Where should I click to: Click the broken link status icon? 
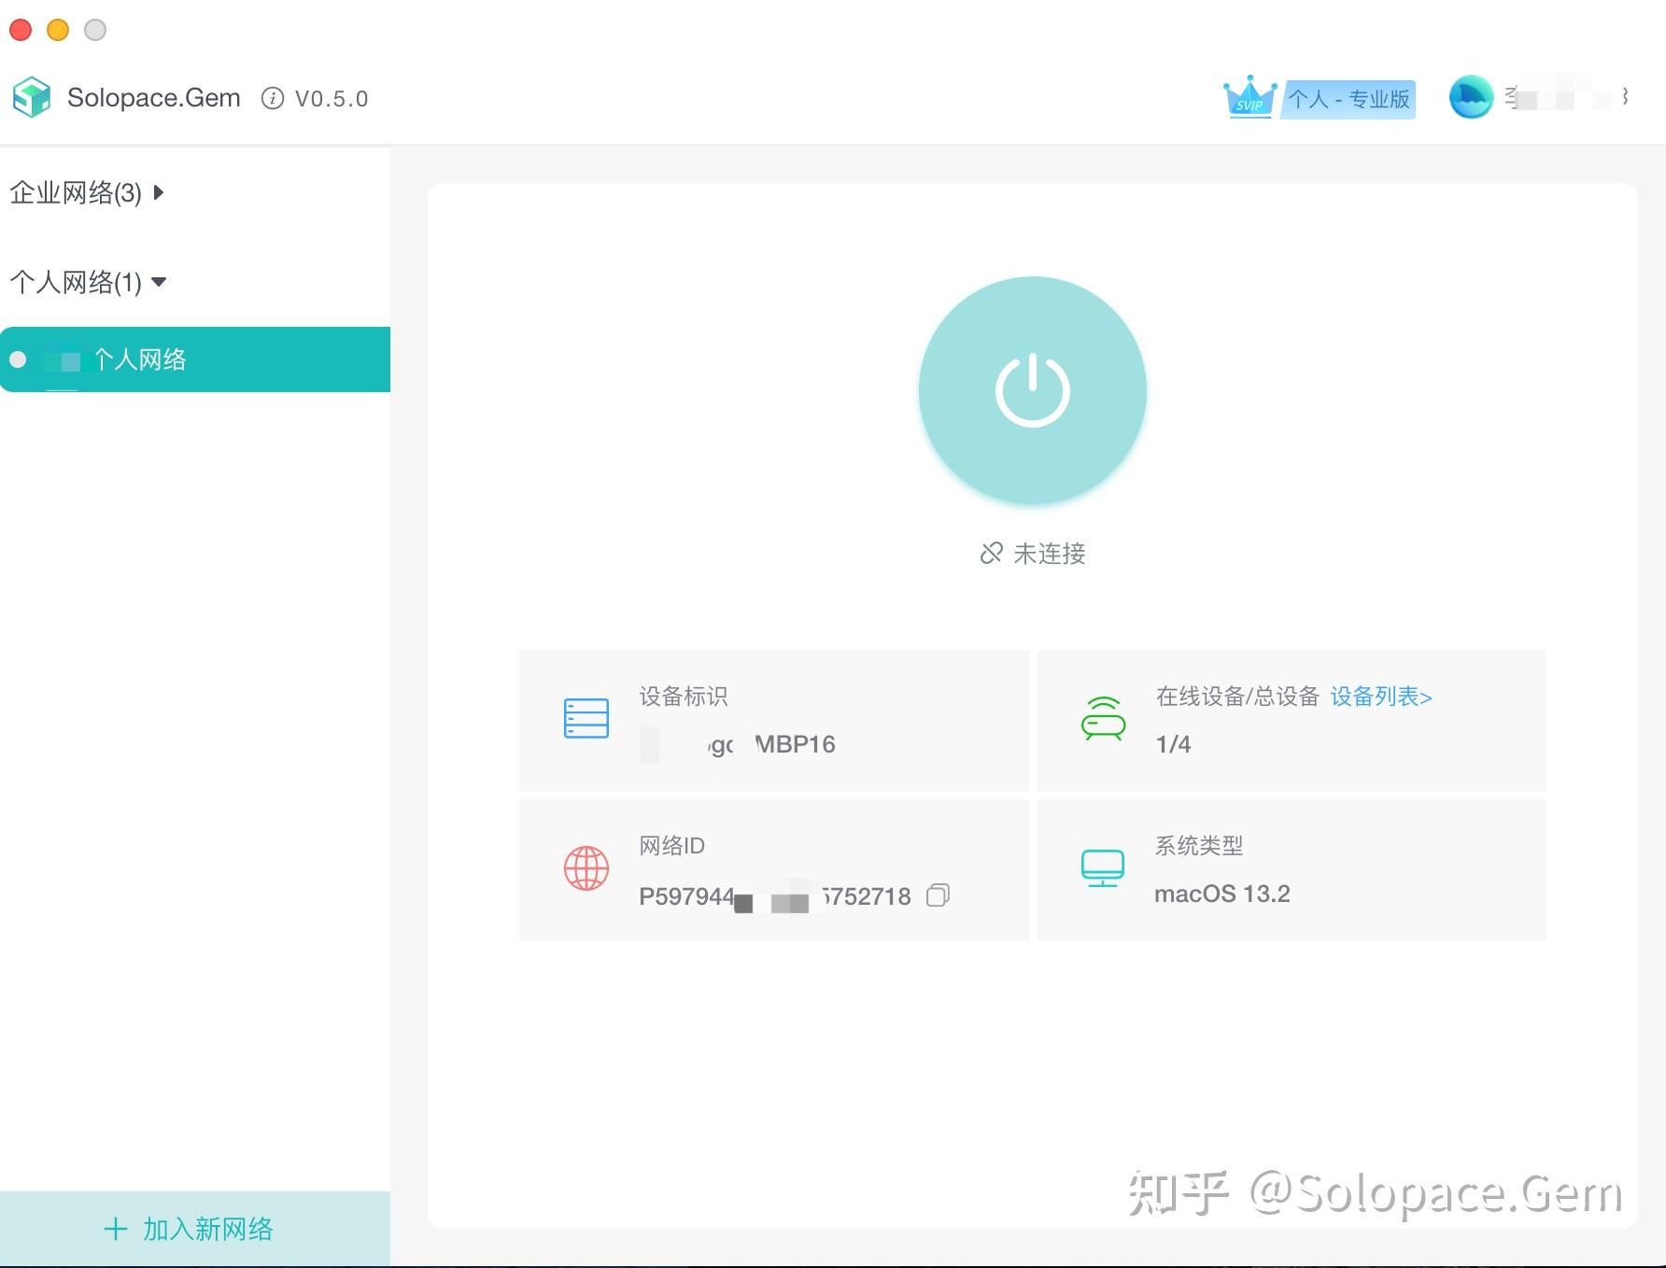pyautogui.click(x=992, y=554)
